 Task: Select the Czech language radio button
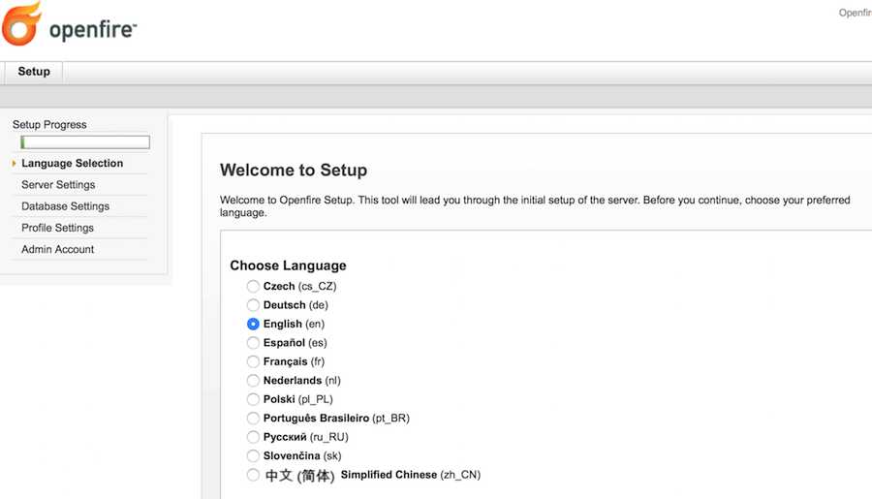tap(253, 287)
